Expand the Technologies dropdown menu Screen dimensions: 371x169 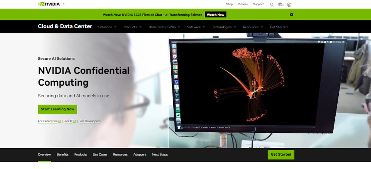pos(224,27)
